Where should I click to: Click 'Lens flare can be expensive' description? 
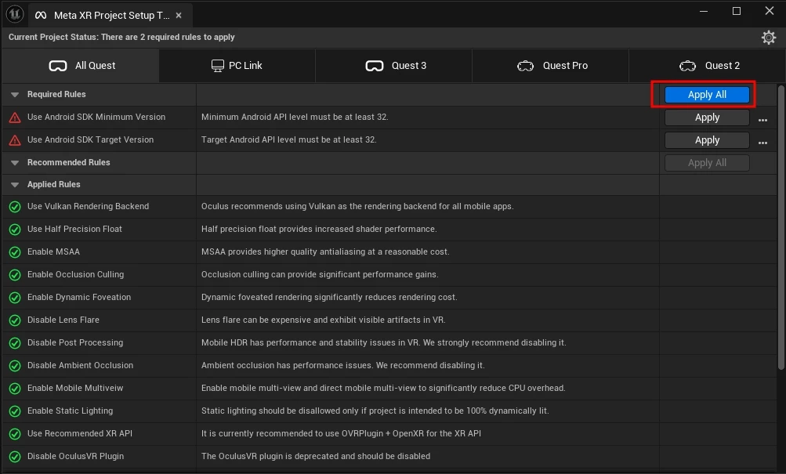click(x=324, y=320)
